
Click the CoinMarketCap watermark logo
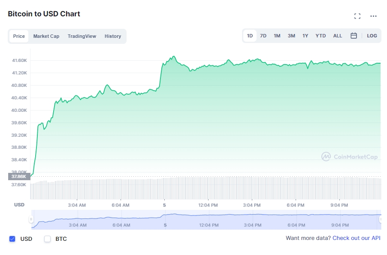pos(350,157)
